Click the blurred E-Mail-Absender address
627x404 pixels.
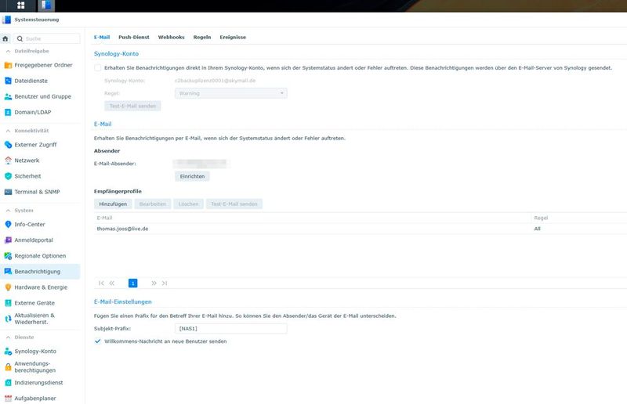coord(201,164)
